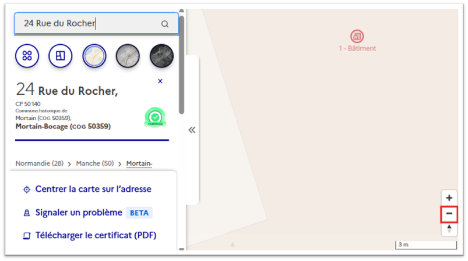
Task: Switch to grayscale aerial basemap style
Action: [x=128, y=56]
